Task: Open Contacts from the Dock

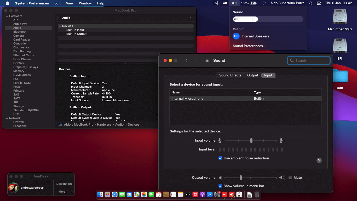Action: [x=166, y=194]
